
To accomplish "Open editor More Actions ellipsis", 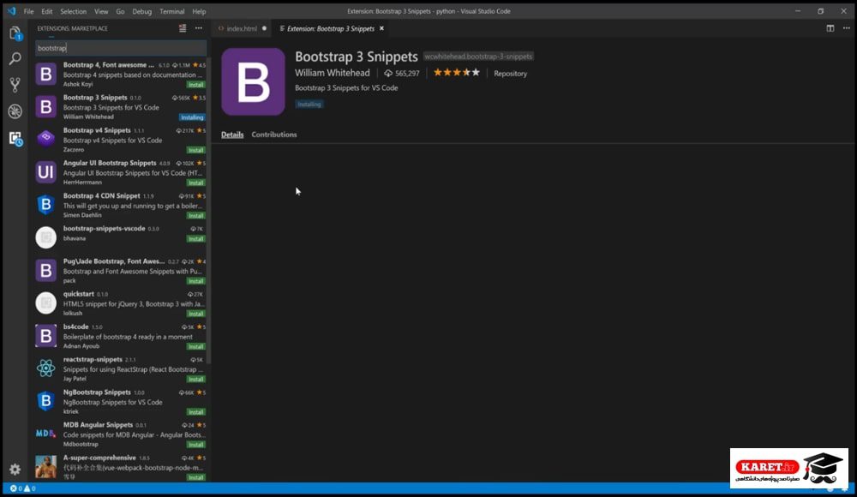I will (x=847, y=28).
